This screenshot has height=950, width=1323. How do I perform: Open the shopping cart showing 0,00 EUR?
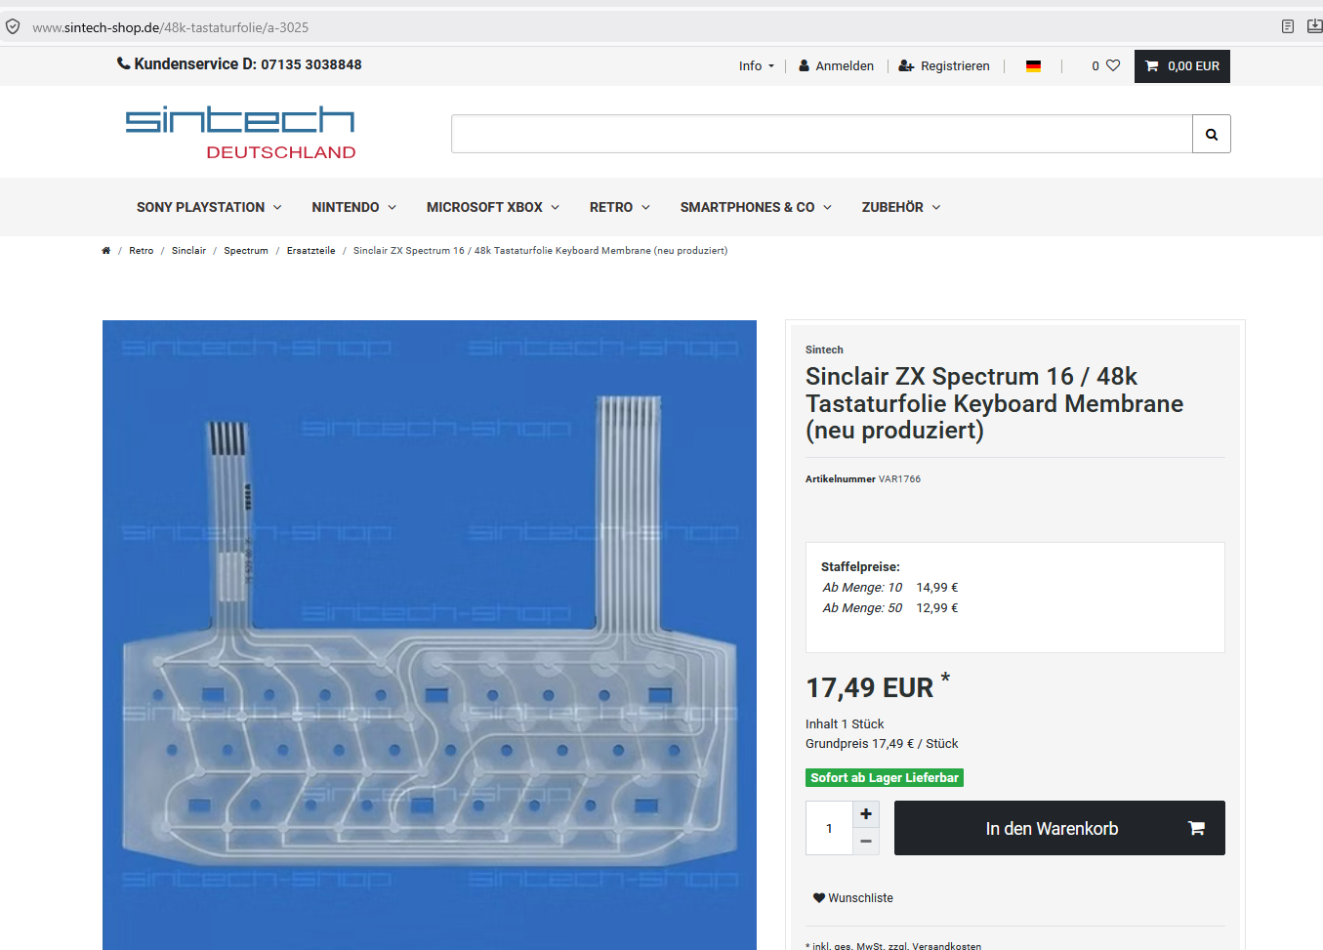pyautogui.click(x=1181, y=66)
